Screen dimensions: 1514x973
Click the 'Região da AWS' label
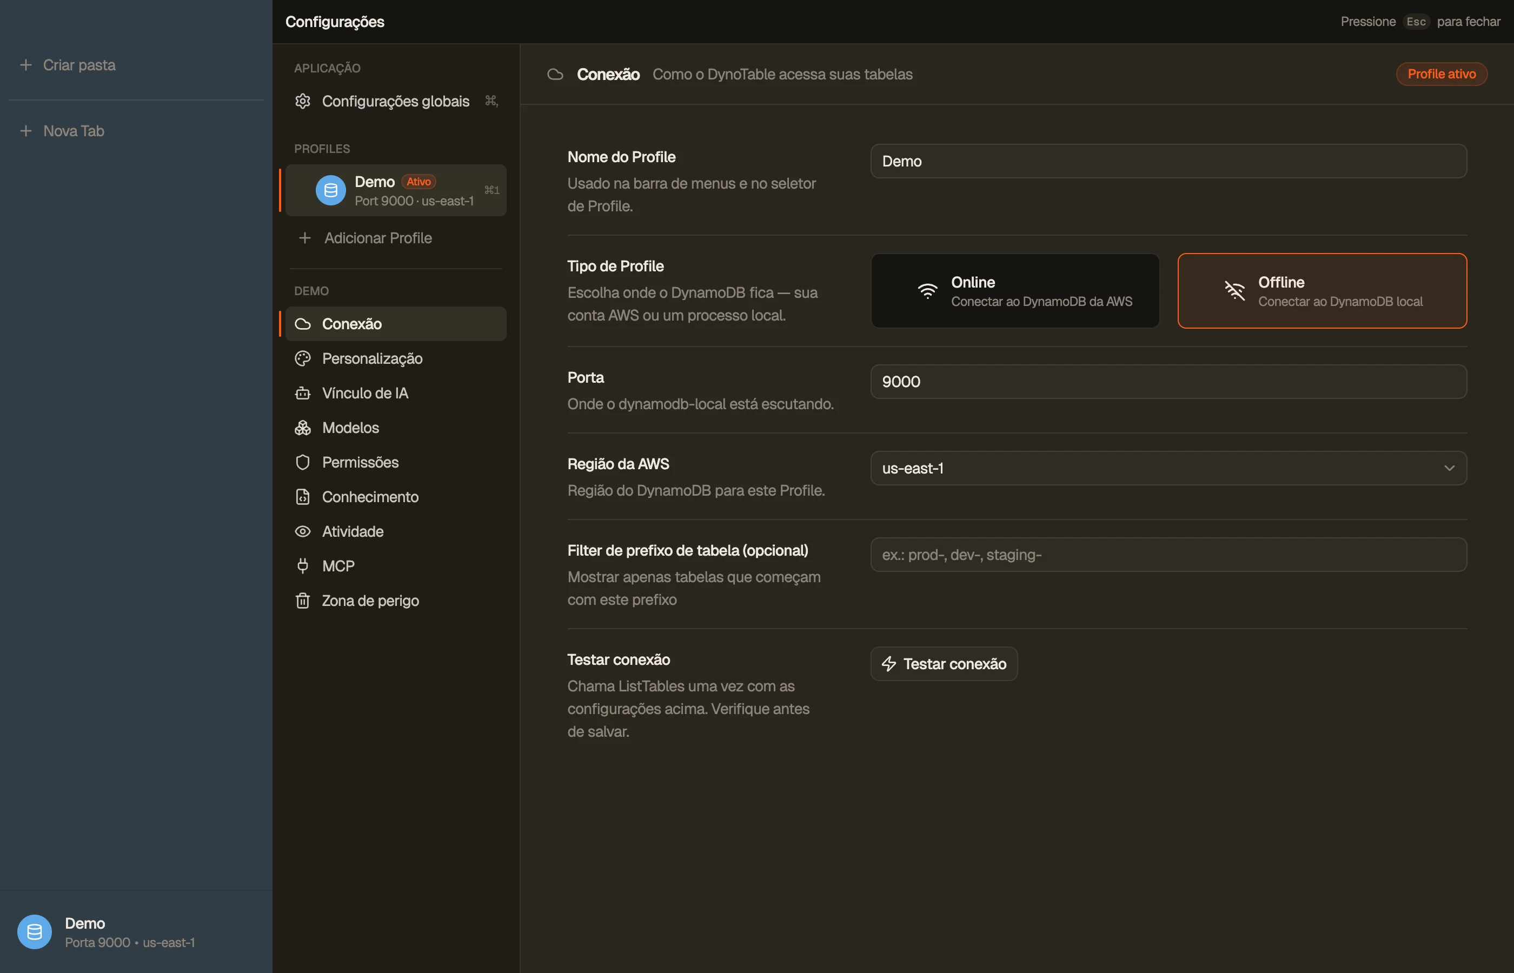click(618, 464)
